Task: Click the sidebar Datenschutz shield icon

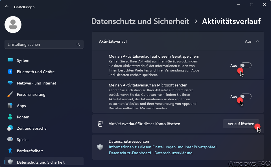Action: pyautogui.click(x=10, y=162)
